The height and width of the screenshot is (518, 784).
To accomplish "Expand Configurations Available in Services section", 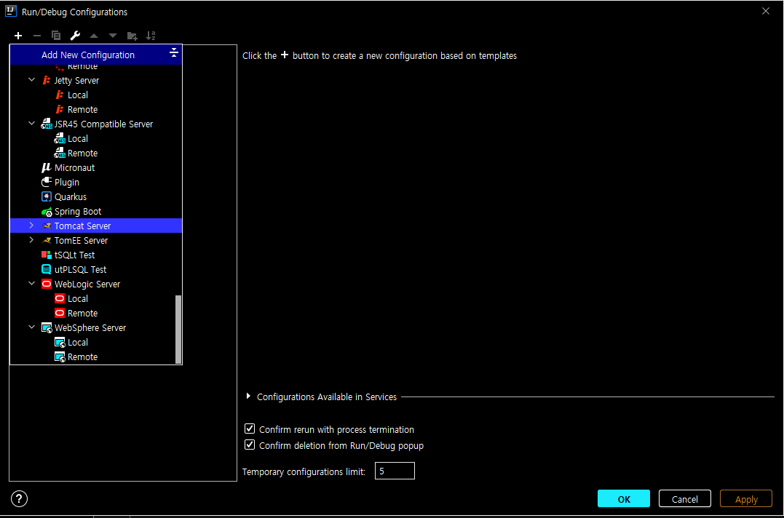I will [248, 396].
